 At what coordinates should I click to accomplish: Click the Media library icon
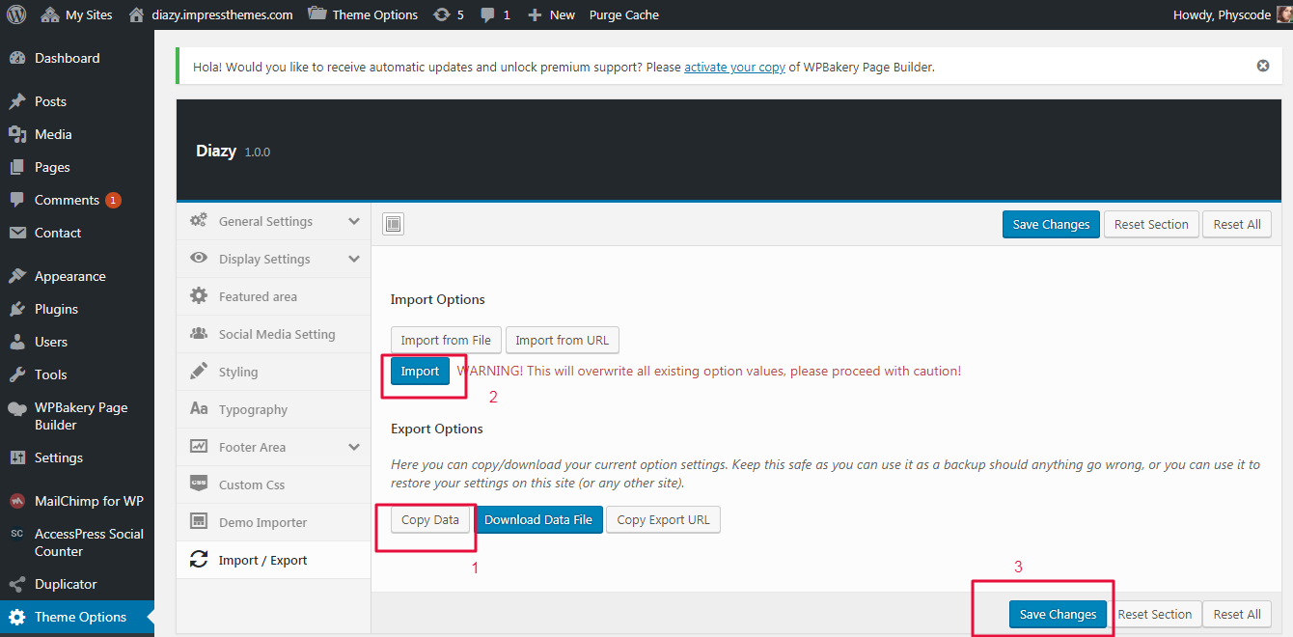(x=17, y=134)
